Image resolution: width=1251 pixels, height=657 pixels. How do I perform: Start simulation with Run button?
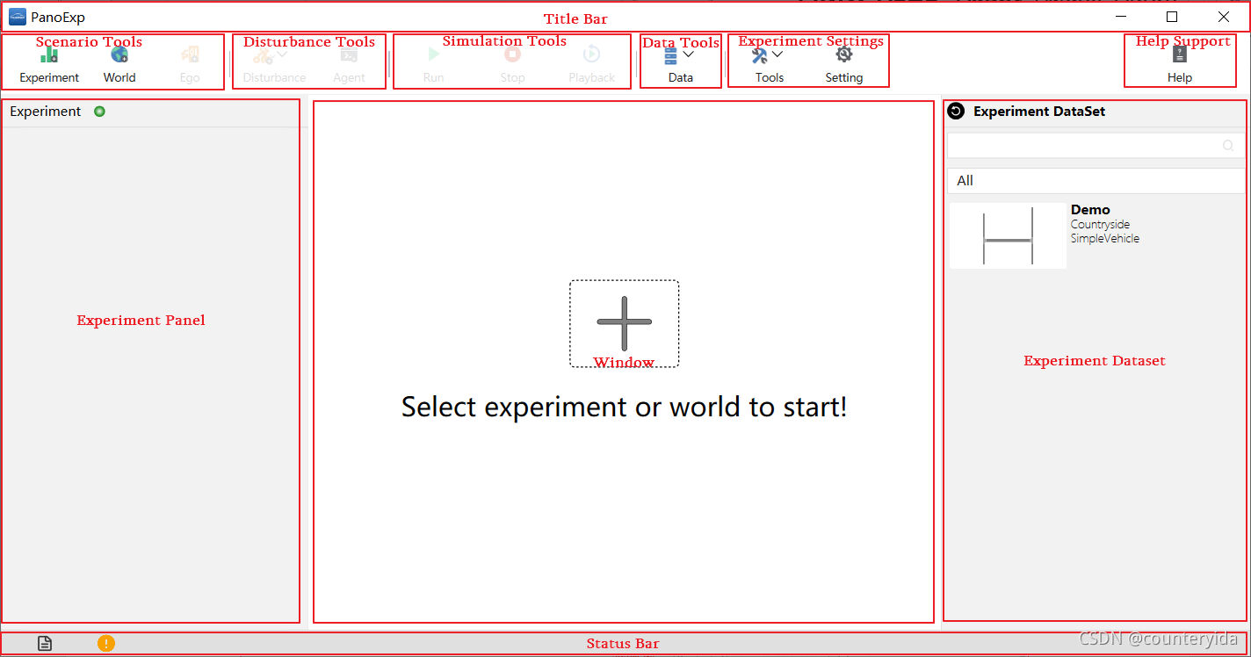click(x=433, y=64)
